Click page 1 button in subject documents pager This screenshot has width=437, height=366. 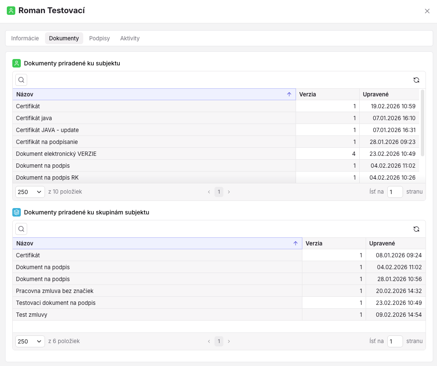click(219, 192)
